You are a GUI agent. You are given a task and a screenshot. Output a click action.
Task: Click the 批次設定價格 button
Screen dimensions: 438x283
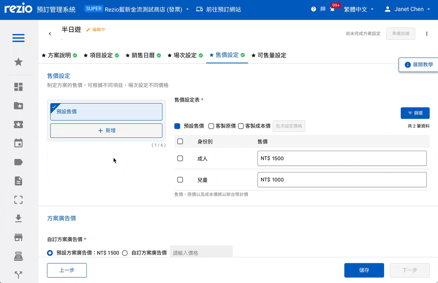(x=289, y=126)
